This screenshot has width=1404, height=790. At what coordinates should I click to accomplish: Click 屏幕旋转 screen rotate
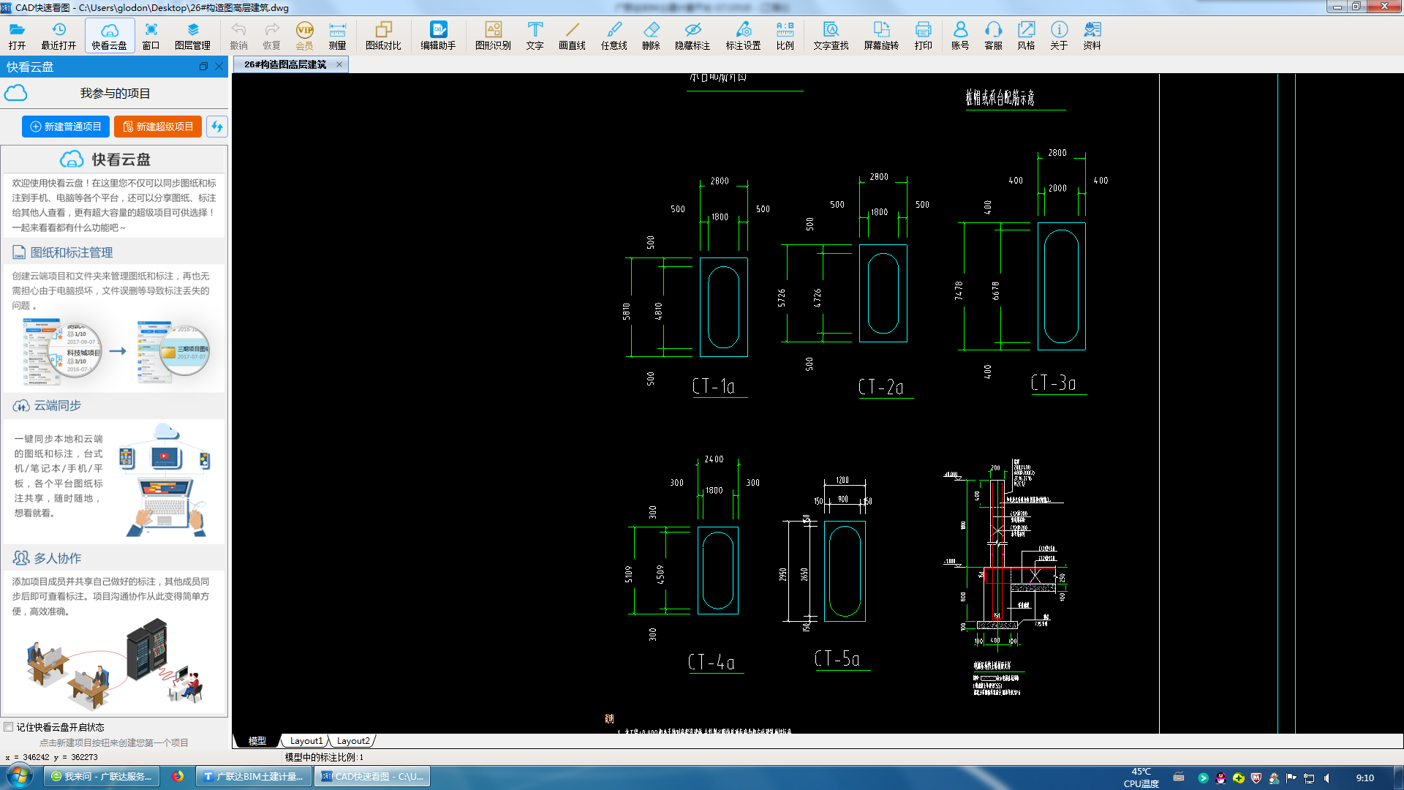tap(881, 35)
